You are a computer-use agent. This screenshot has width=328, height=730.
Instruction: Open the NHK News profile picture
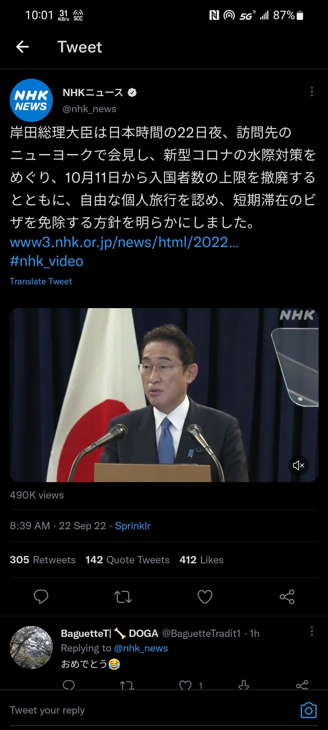click(31, 100)
